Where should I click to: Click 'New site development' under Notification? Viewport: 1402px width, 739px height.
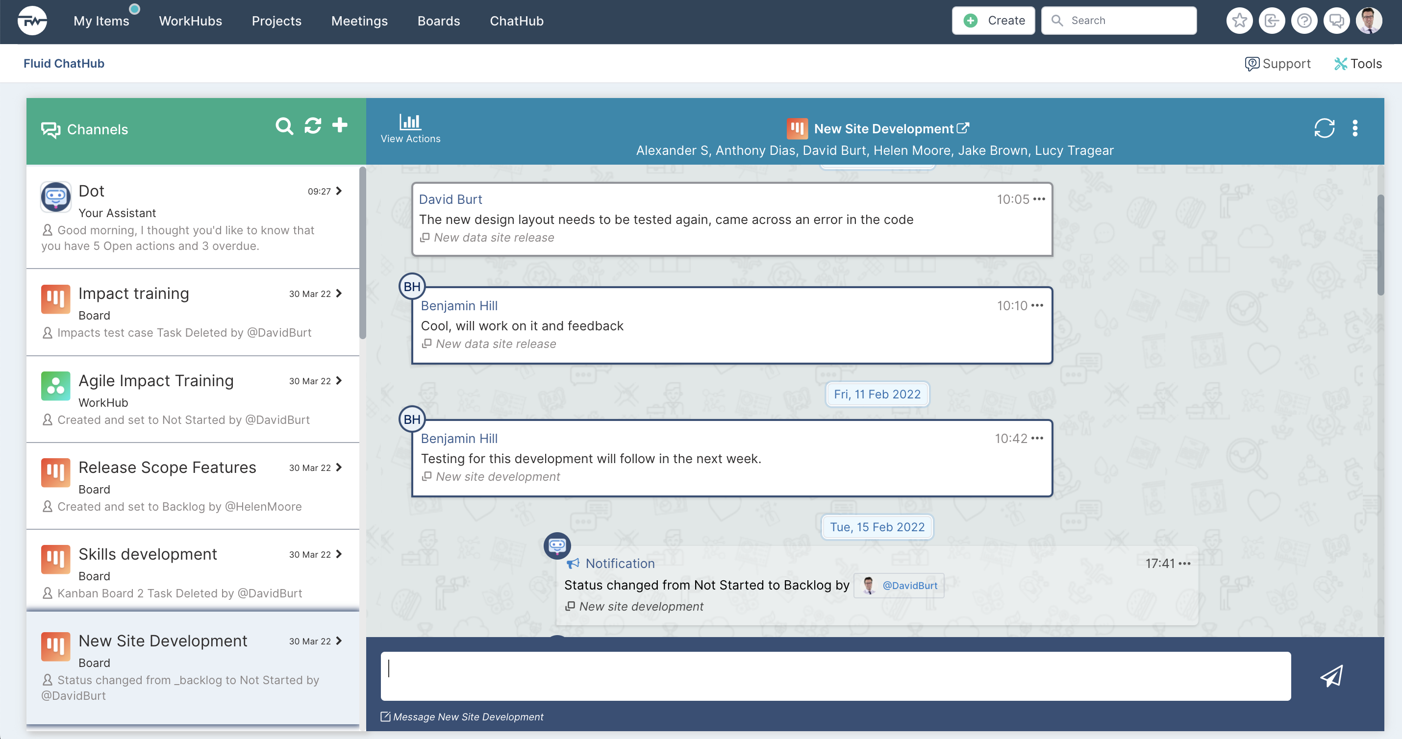pos(641,606)
